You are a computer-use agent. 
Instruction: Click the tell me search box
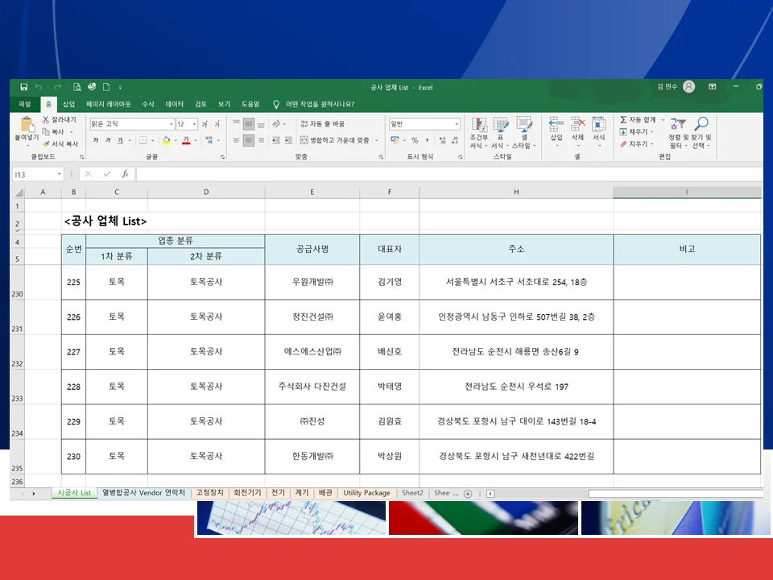(x=316, y=104)
